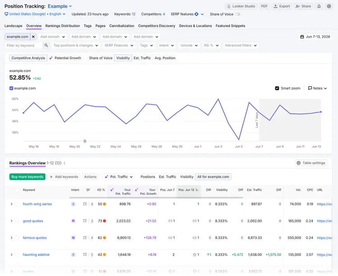338x276 pixels.
Task: Expand the fourth wing series row
Action: 11,204
